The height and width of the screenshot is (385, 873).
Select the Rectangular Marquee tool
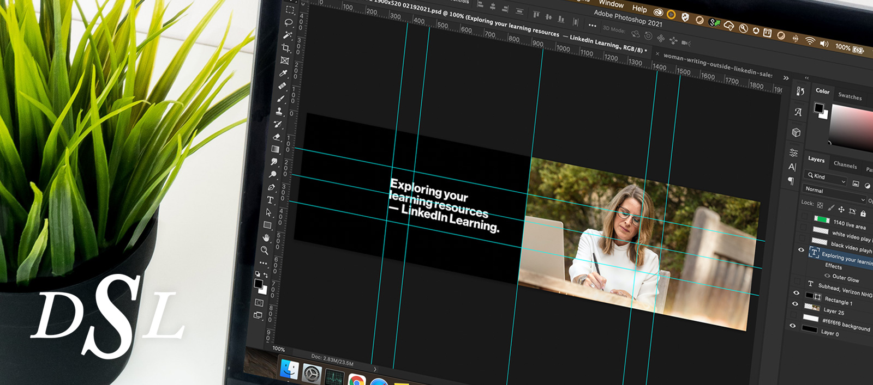290,10
